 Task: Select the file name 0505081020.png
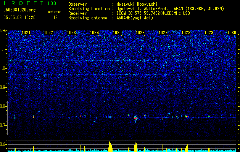19,10
